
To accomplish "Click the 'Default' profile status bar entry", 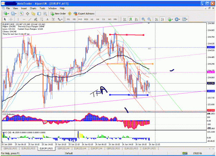I will (69, 153).
